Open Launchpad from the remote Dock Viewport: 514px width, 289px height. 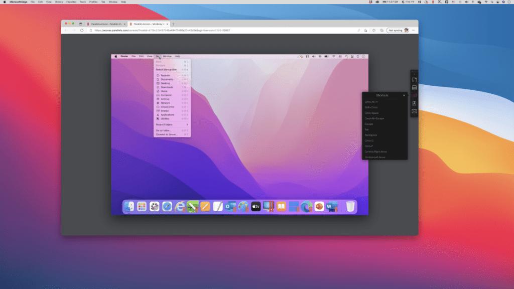tap(142, 207)
